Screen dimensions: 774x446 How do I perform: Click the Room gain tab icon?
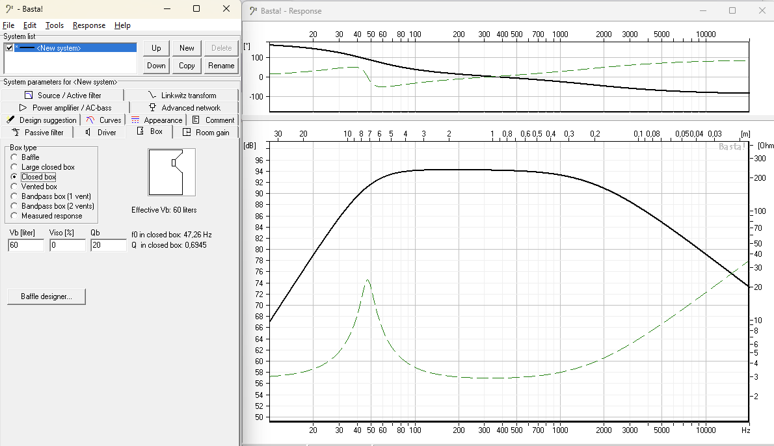click(187, 132)
